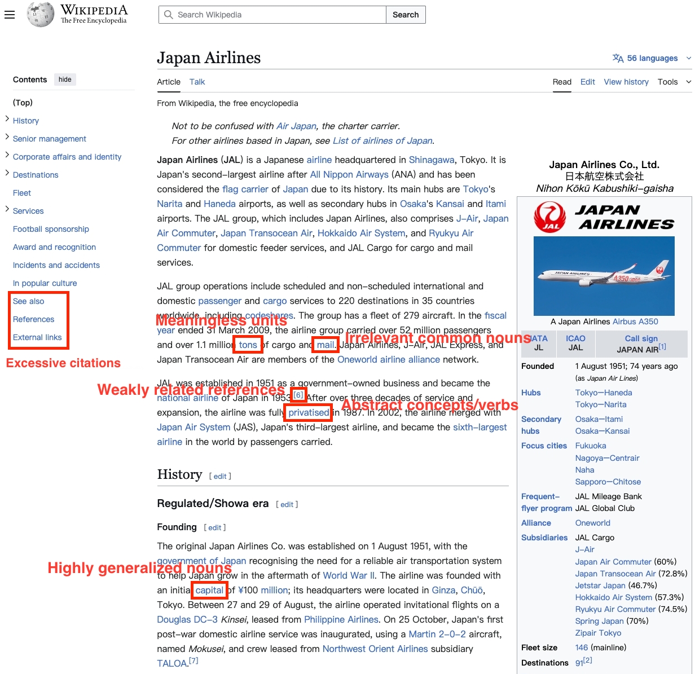Click the language translation icon

click(618, 58)
